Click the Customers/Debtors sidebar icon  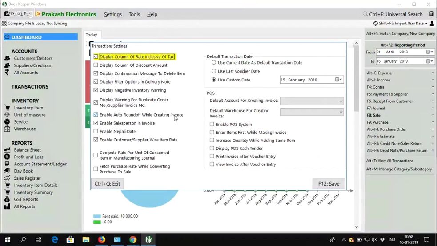(x=7, y=58)
